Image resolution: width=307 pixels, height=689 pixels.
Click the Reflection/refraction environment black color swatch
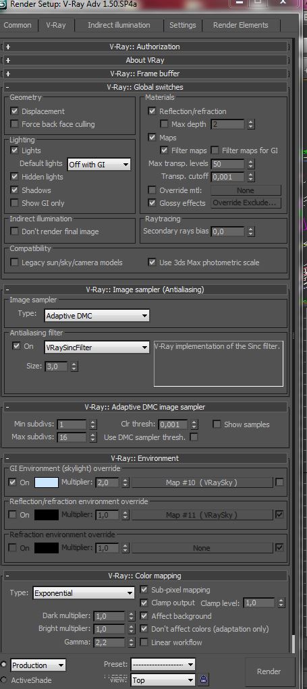pos(46,514)
